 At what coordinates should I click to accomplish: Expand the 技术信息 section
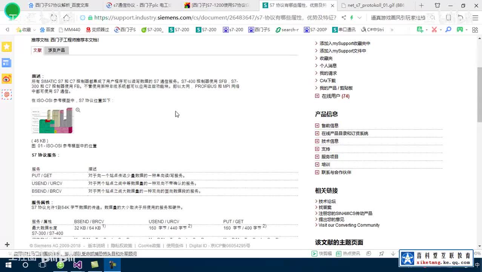click(317, 141)
